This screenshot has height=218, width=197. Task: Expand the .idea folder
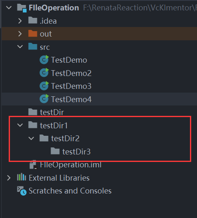20,21
